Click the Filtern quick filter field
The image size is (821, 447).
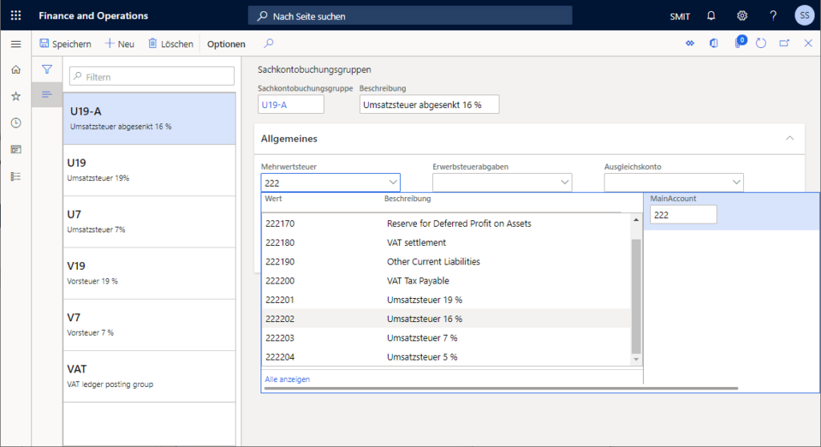click(152, 76)
